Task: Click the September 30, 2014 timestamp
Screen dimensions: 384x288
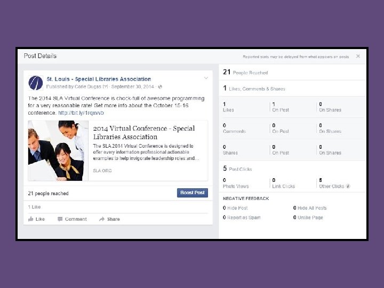Action: coord(132,87)
